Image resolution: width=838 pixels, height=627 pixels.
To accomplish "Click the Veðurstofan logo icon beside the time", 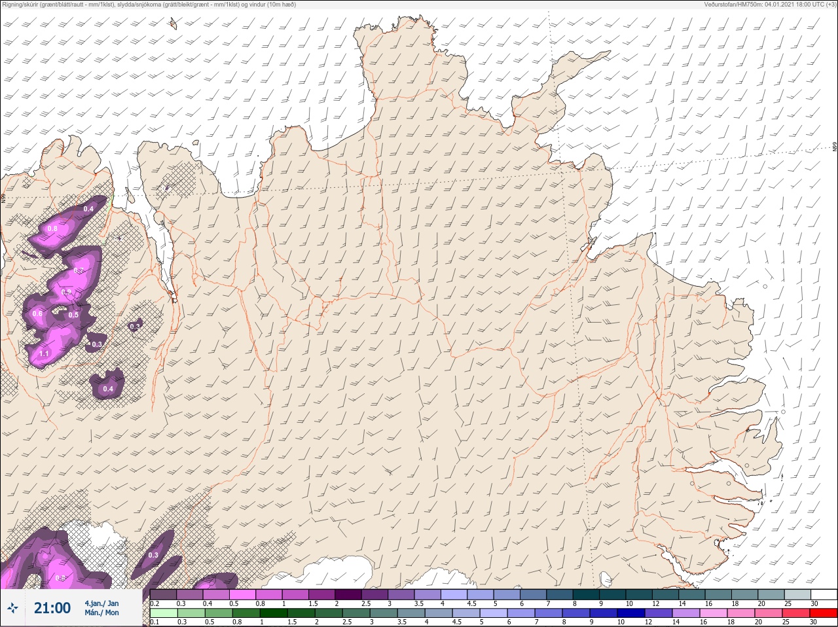I will (12, 608).
